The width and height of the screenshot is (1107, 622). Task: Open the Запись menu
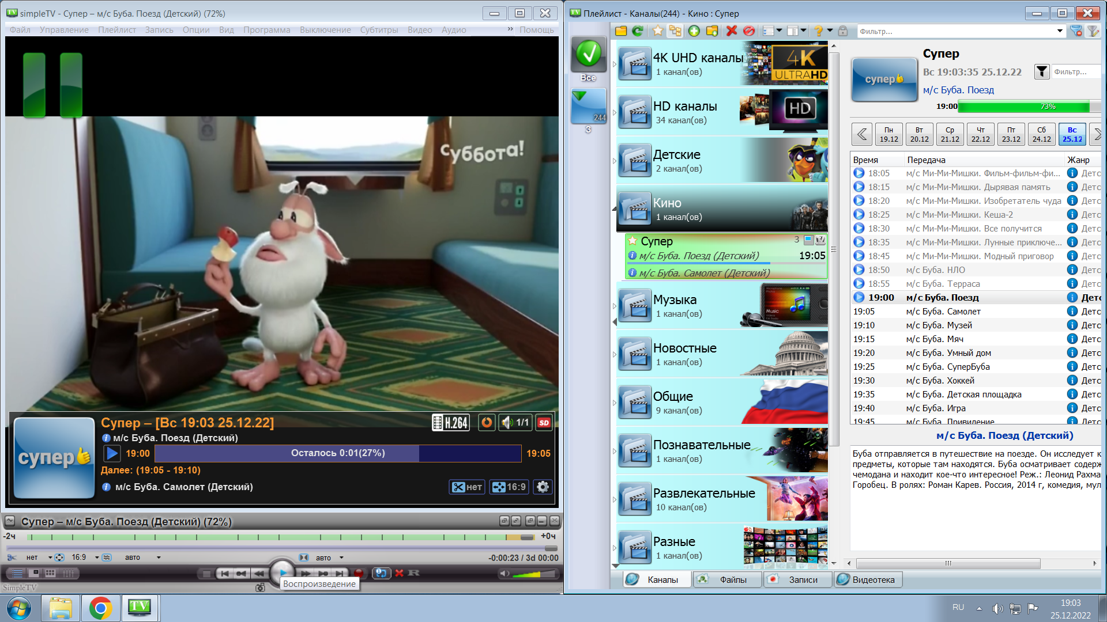point(159,30)
